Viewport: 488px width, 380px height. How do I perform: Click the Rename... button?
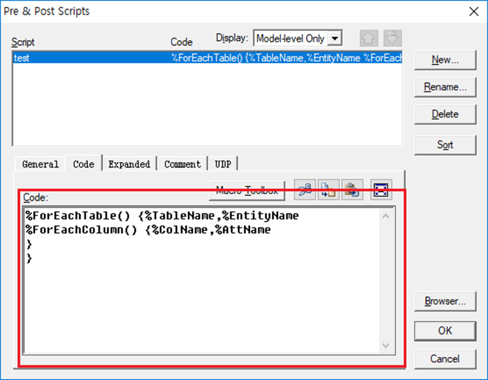(x=445, y=87)
